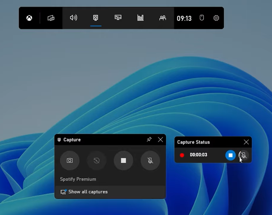
Task: Open the Performance widget
Action: (x=118, y=17)
